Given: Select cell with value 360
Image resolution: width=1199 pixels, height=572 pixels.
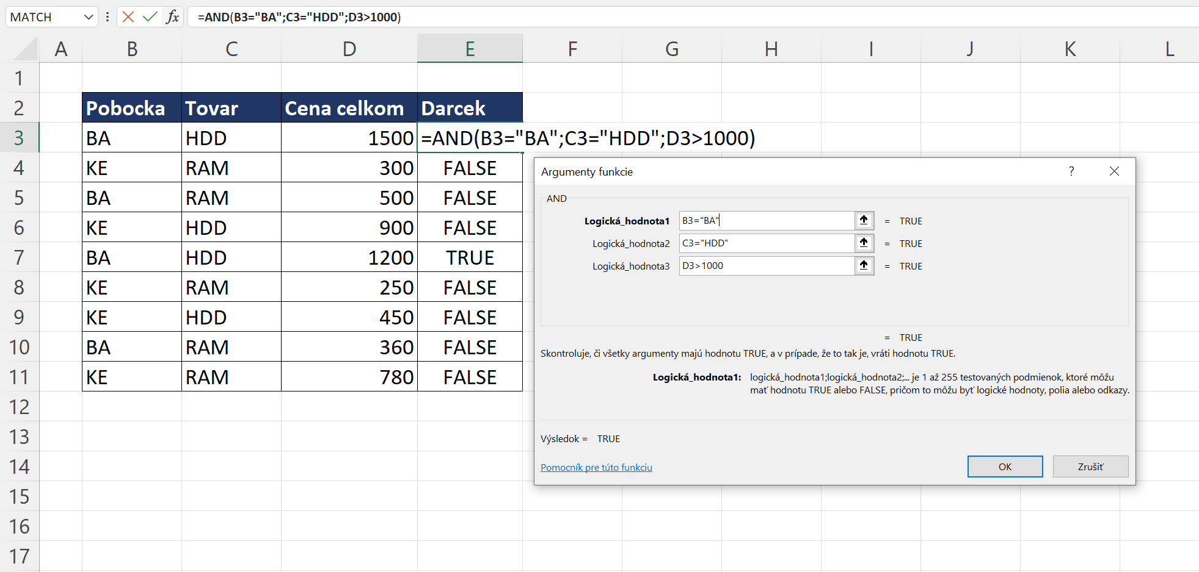Looking at the screenshot, I should click(349, 347).
